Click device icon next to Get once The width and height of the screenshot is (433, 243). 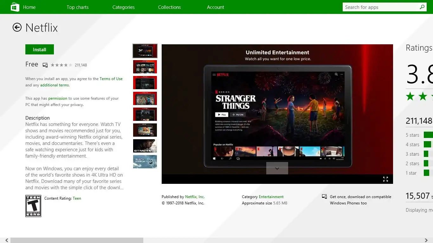[324, 197]
